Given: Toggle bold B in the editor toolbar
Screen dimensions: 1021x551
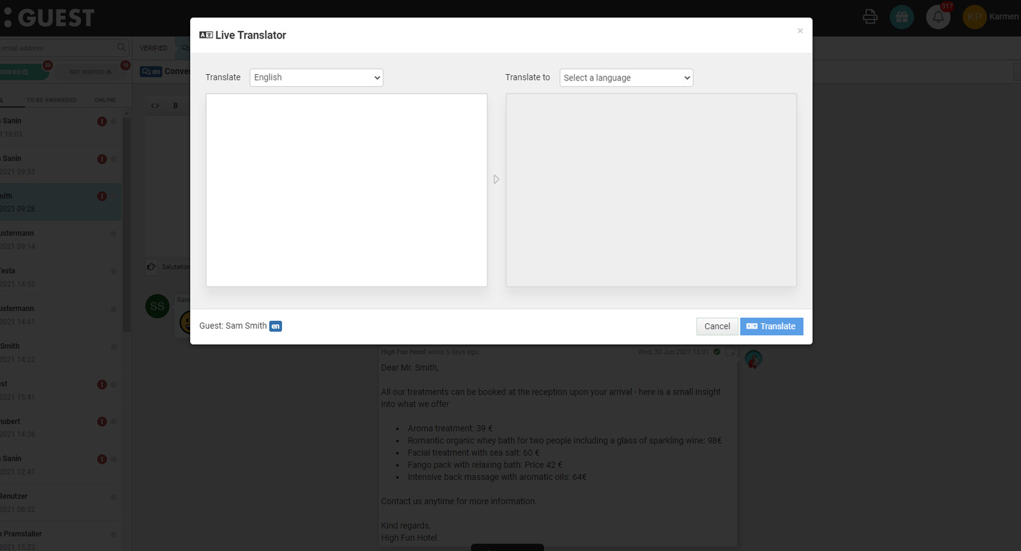Looking at the screenshot, I should pyautogui.click(x=176, y=106).
